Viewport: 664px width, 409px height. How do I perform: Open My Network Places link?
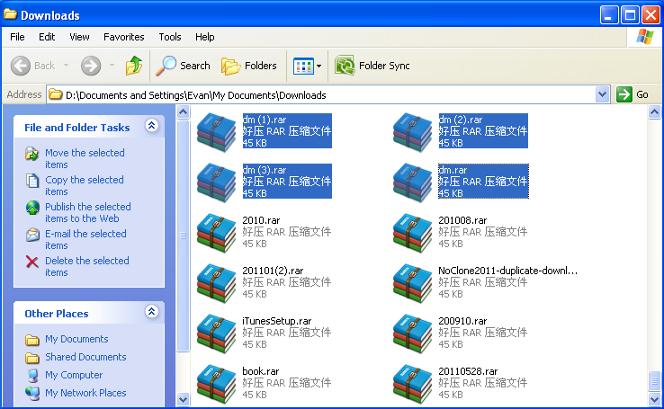coord(85,393)
